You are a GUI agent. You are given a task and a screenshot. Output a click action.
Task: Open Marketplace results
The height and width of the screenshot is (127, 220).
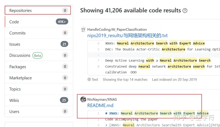tap(39, 78)
